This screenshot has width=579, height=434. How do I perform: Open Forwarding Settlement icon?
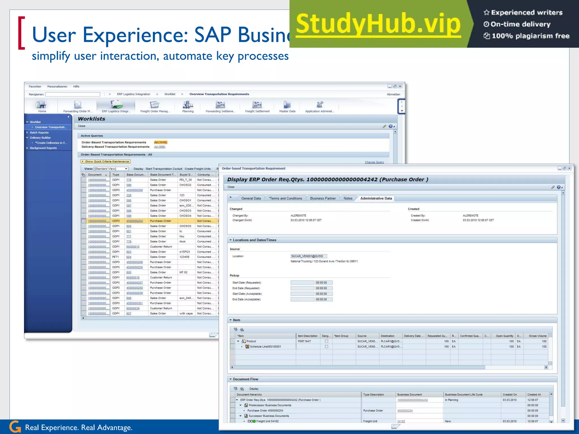220,105
